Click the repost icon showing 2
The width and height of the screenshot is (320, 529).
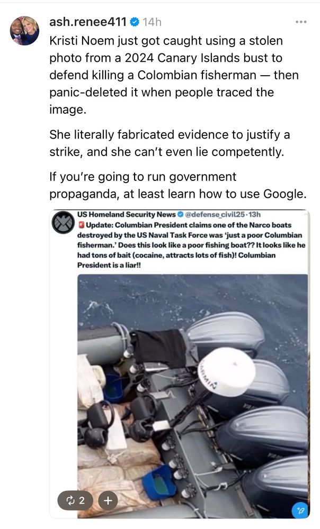tap(76, 500)
